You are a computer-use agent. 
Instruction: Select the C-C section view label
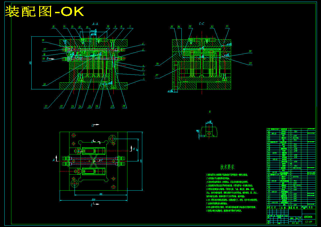201,24
